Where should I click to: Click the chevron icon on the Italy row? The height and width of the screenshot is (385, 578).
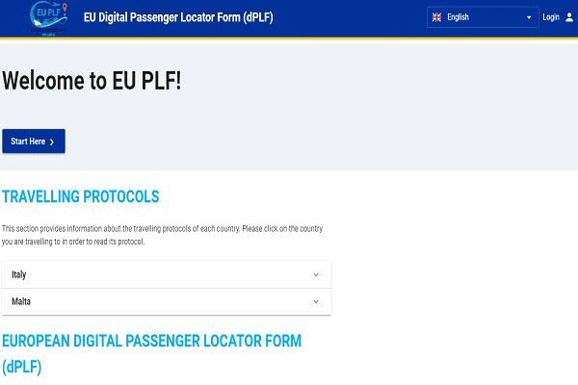[x=316, y=274]
